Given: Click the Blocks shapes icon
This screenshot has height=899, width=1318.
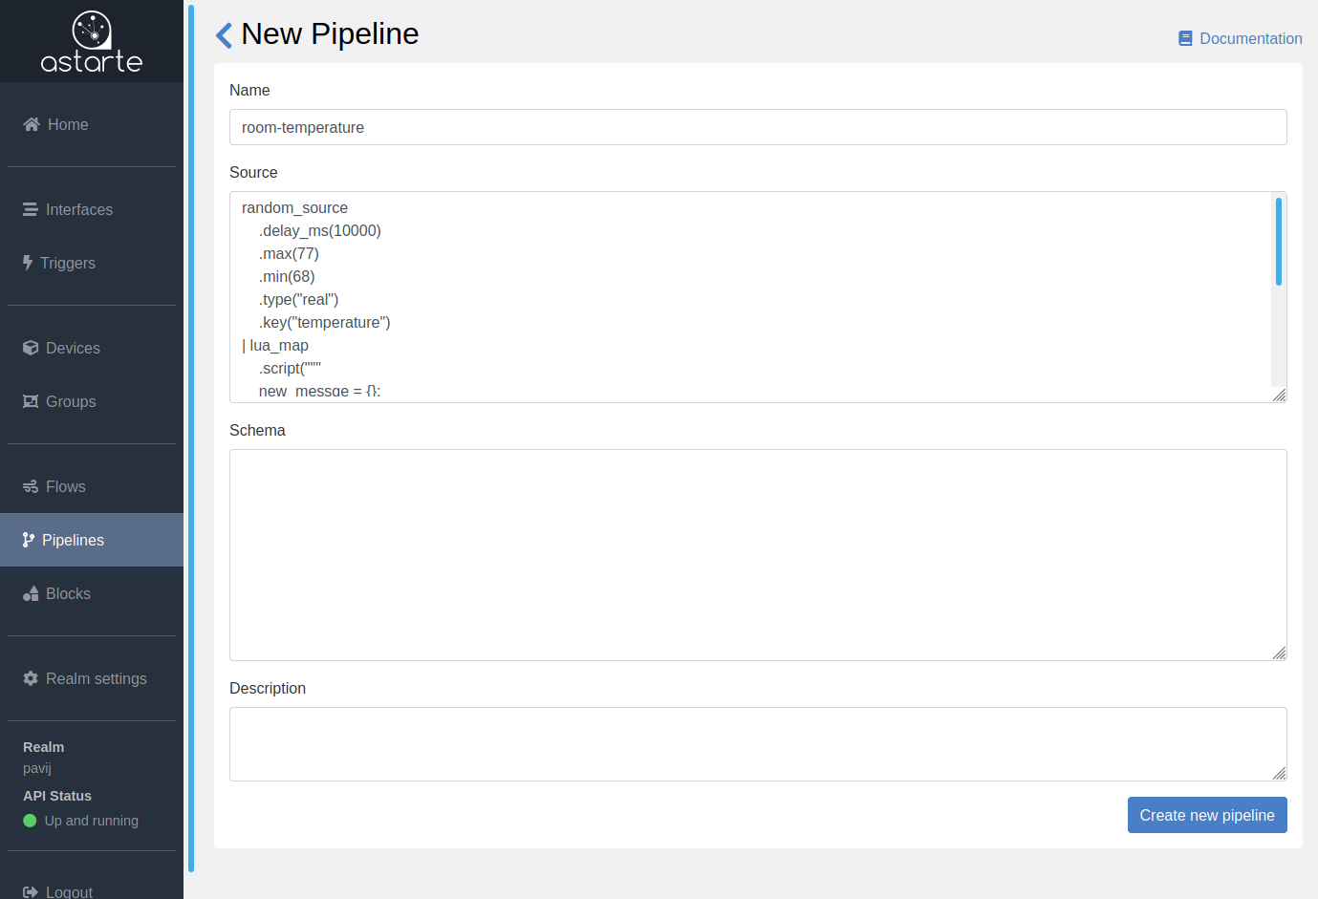Looking at the screenshot, I should (x=31, y=593).
